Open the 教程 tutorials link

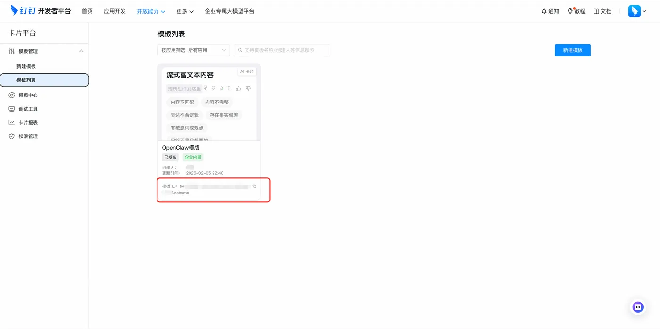click(580, 11)
